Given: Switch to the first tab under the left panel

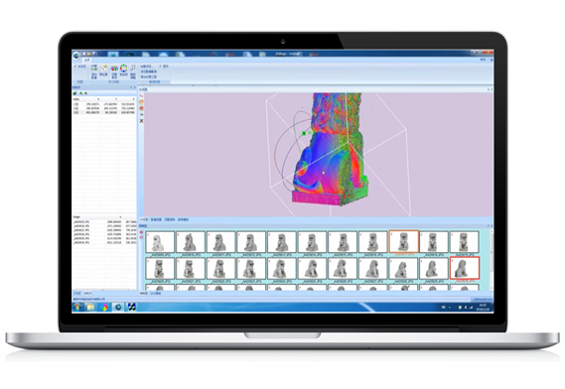Looking at the screenshot, I should [x=76, y=293].
